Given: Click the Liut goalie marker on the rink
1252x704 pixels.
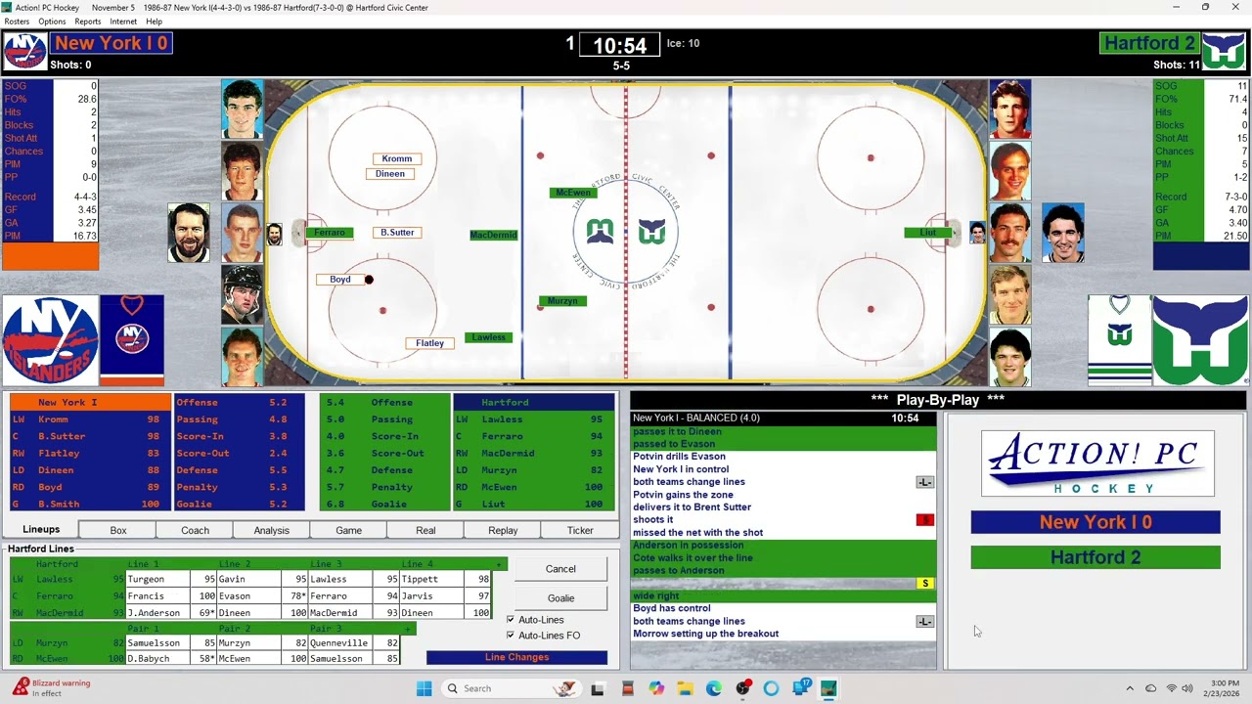Looking at the screenshot, I should coord(927,233).
